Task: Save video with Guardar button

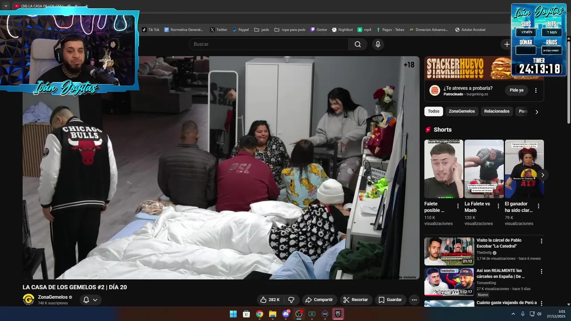Action: [x=390, y=300]
